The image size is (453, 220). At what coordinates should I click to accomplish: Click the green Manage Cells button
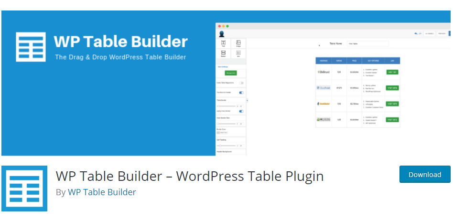coord(231,73)
